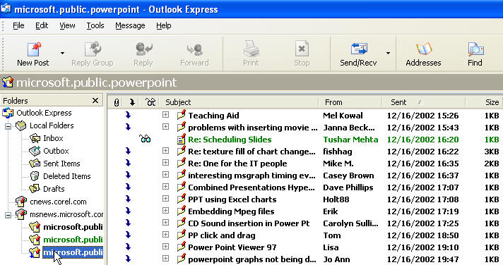Screen dimensions: 503x265
Task: Sort by the watch/ignore glasses column
Action: (150, 102)
